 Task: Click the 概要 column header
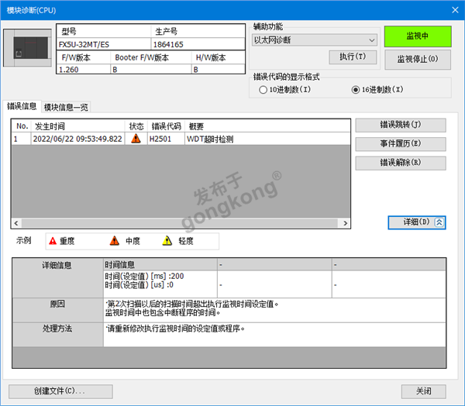[x=267, y=126]
